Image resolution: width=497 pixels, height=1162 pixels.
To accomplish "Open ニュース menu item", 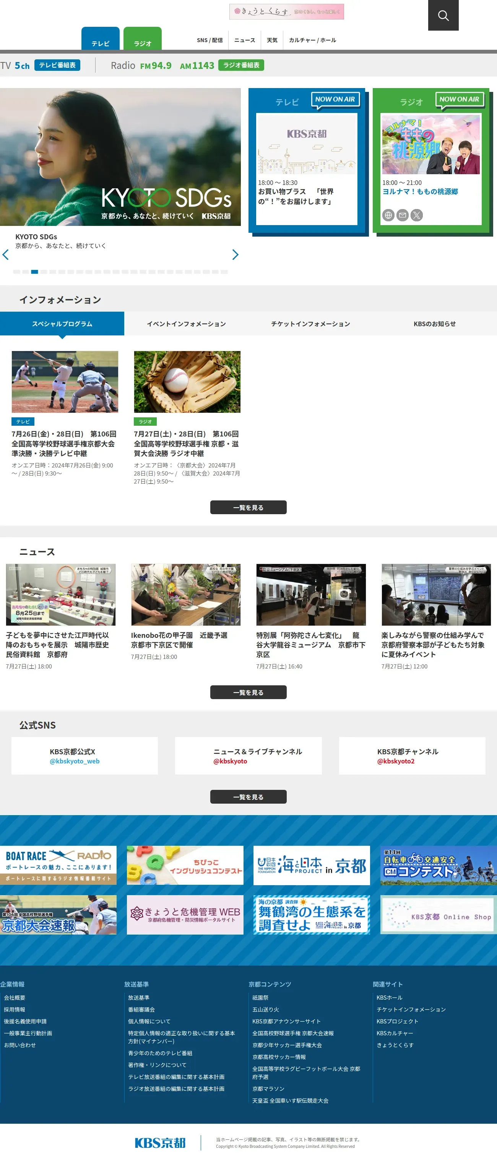I will (245, 40).
